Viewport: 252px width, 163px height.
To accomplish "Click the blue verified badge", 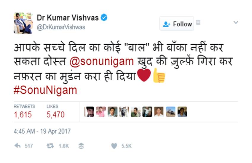I will click(104, 17).
